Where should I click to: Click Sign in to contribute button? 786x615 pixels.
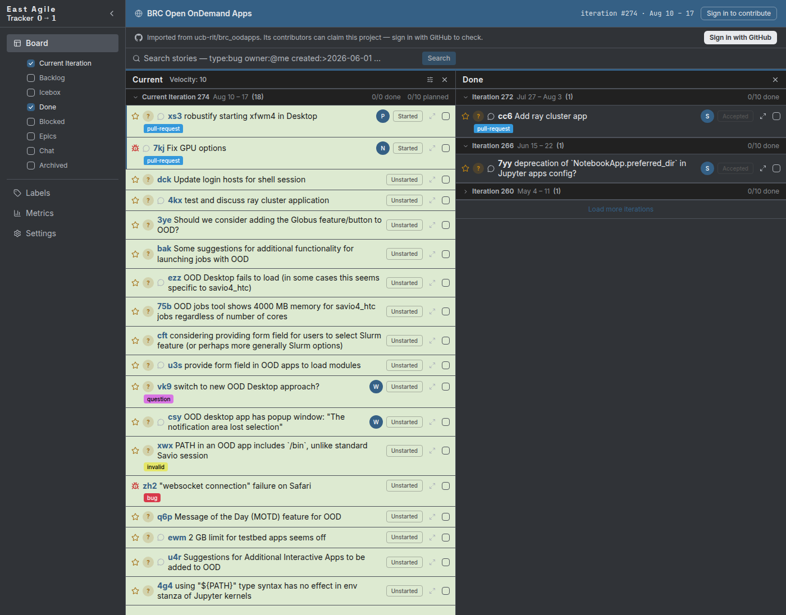(739, 13)
